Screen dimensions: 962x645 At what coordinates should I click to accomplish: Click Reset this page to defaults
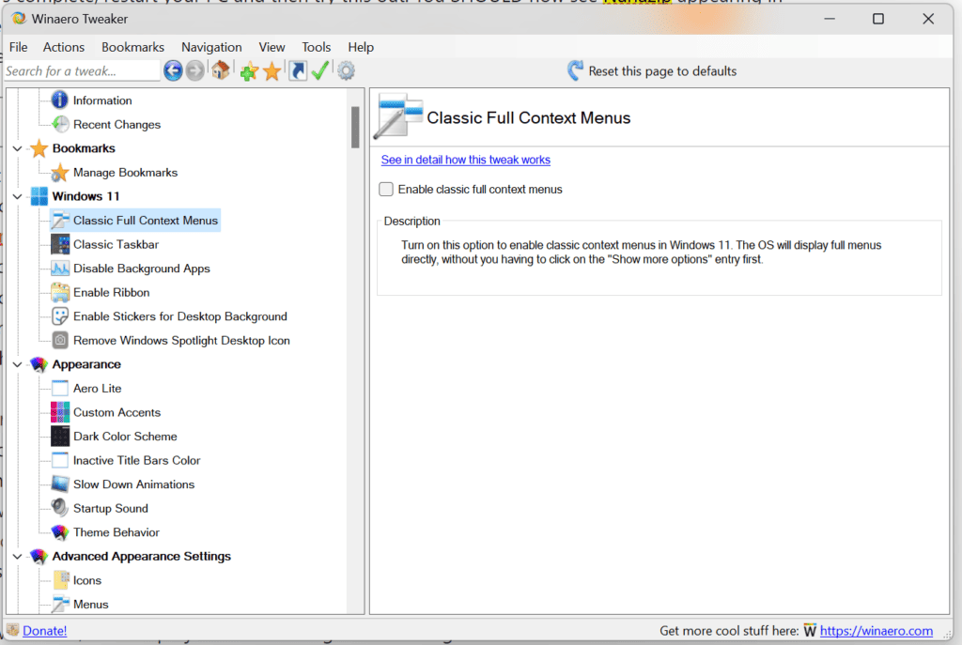(652, 71)
